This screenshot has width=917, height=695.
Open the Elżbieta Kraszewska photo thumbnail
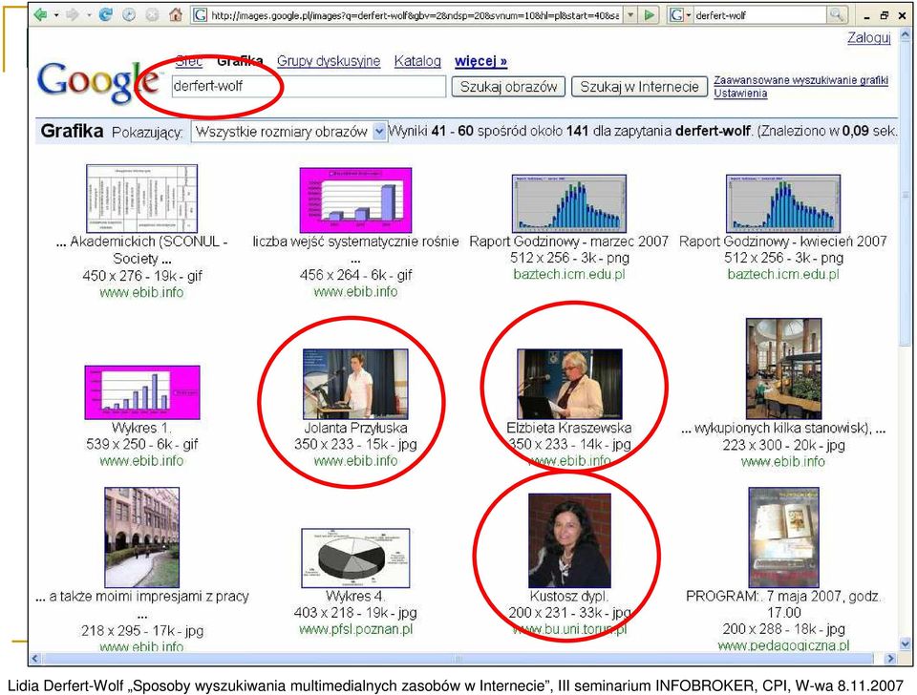click(569, 384)
